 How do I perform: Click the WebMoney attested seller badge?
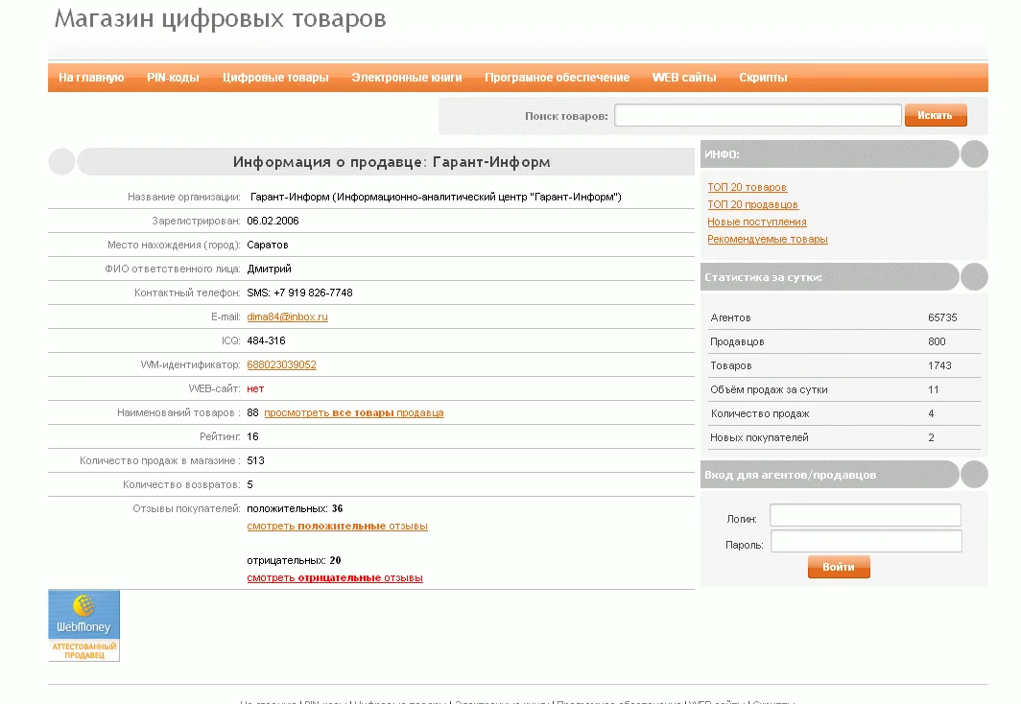coord(84,626)
